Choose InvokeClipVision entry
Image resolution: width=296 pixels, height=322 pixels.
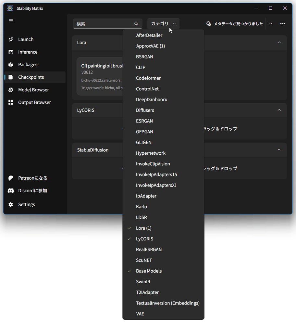click(x=163, y=164)
